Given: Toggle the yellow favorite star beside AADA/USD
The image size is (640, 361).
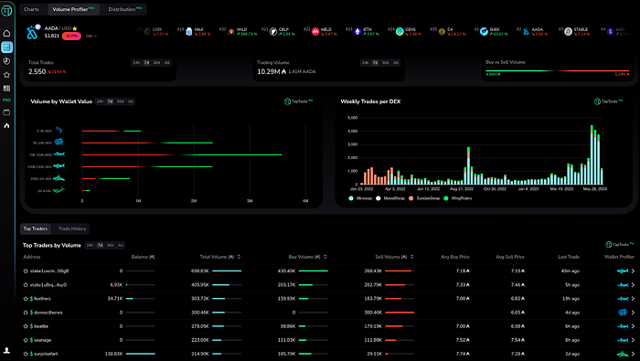Looking at the screenshot, I should [75, 28].
